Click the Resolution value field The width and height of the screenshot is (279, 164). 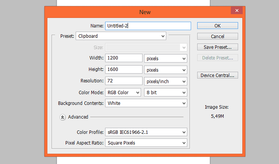[x=124, y=81]
